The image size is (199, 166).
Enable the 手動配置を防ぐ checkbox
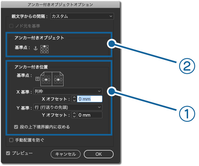click(11, 140)
